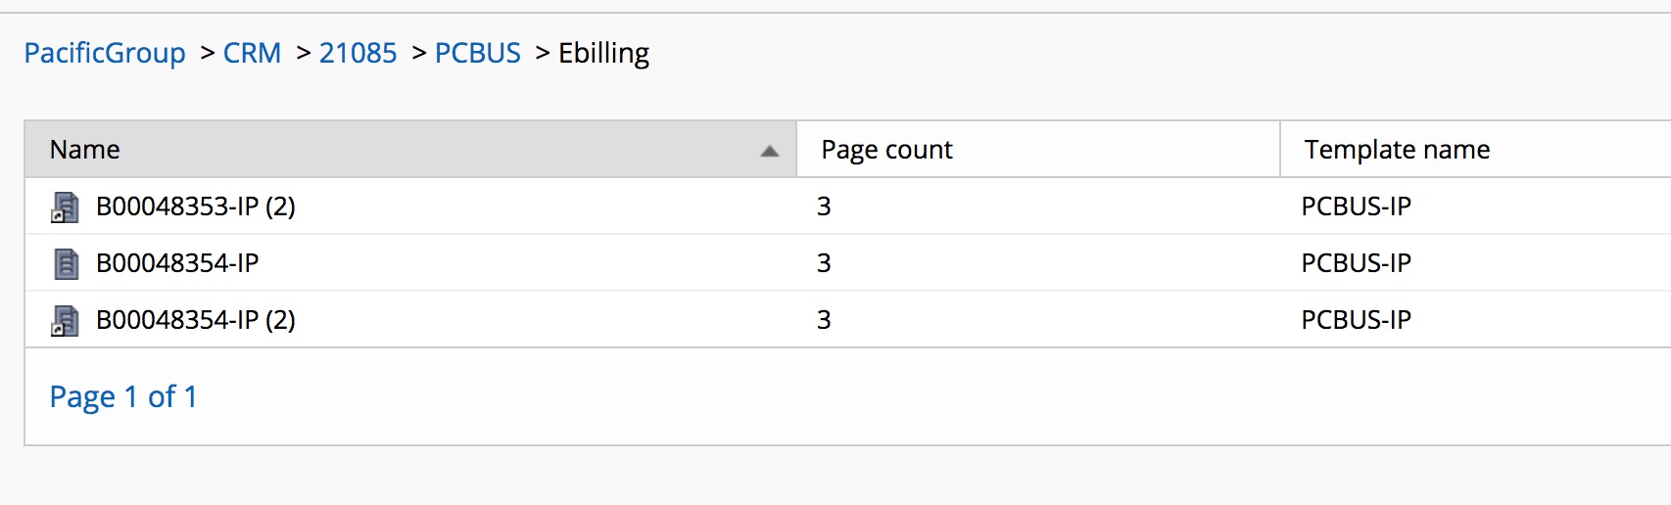Image resolution: width=1671 pixels, height=505 pixels.
Task: Sort by the Template name column header
Action: pos(1397,150)
